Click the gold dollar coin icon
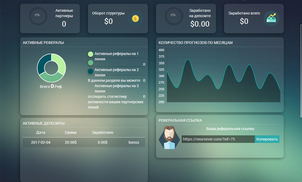The height and width of the screenshot is (182, 302). (135, 18)
